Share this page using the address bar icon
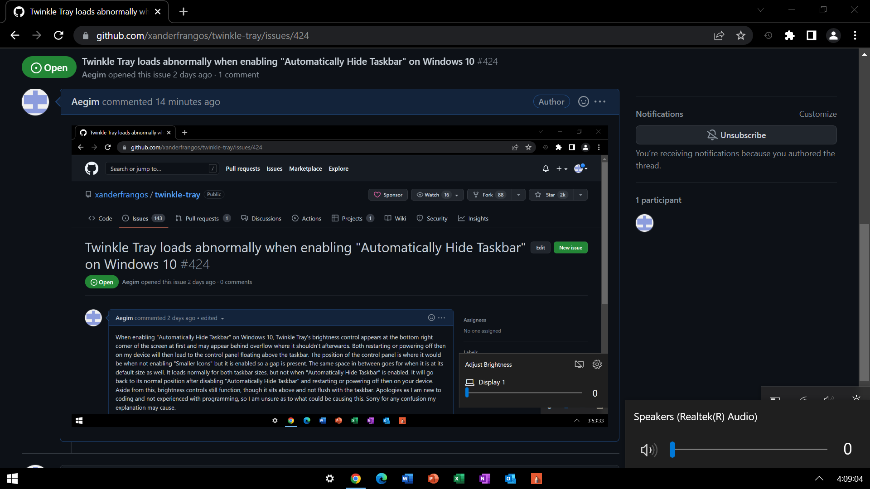 point(719,35)
